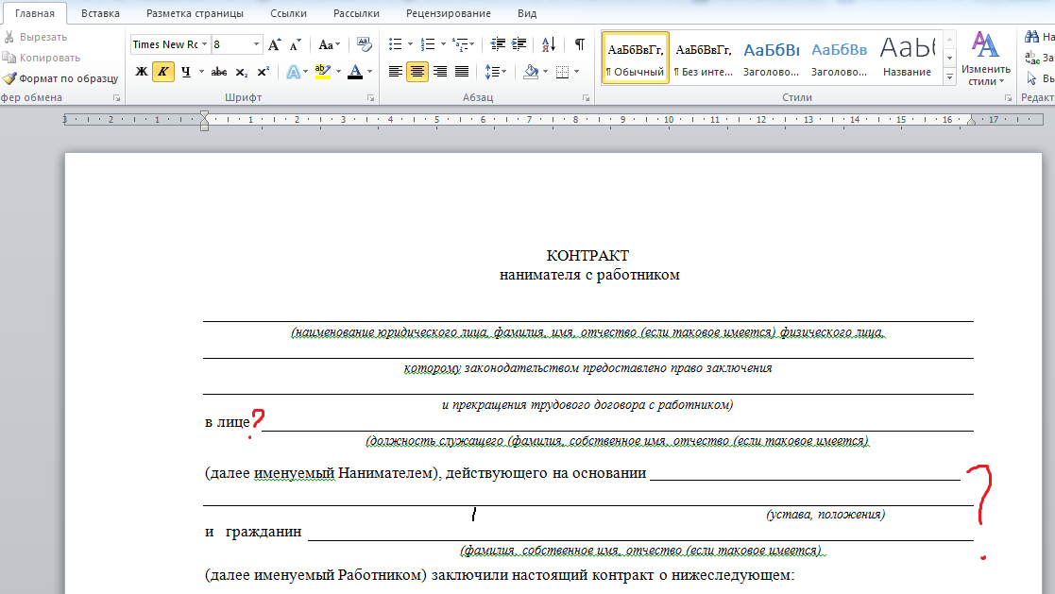Viewport: 1055px width, 594px height.
Task: Open clipboard pane launcher
Action: pyautogui.click(x=116, y=98)
